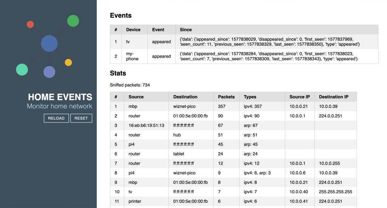Click the my-phone event data with appeared_since 1577838284
387x208 pixels.
pyautogui.click(x=269, y=56)
